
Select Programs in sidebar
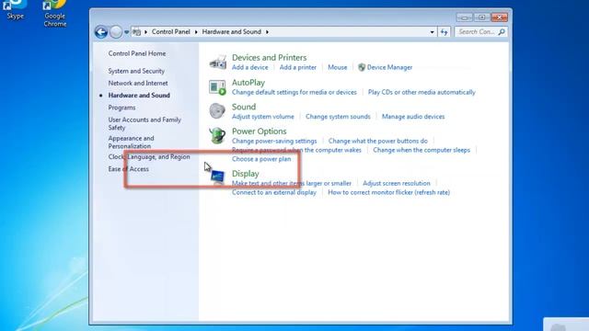121,108
